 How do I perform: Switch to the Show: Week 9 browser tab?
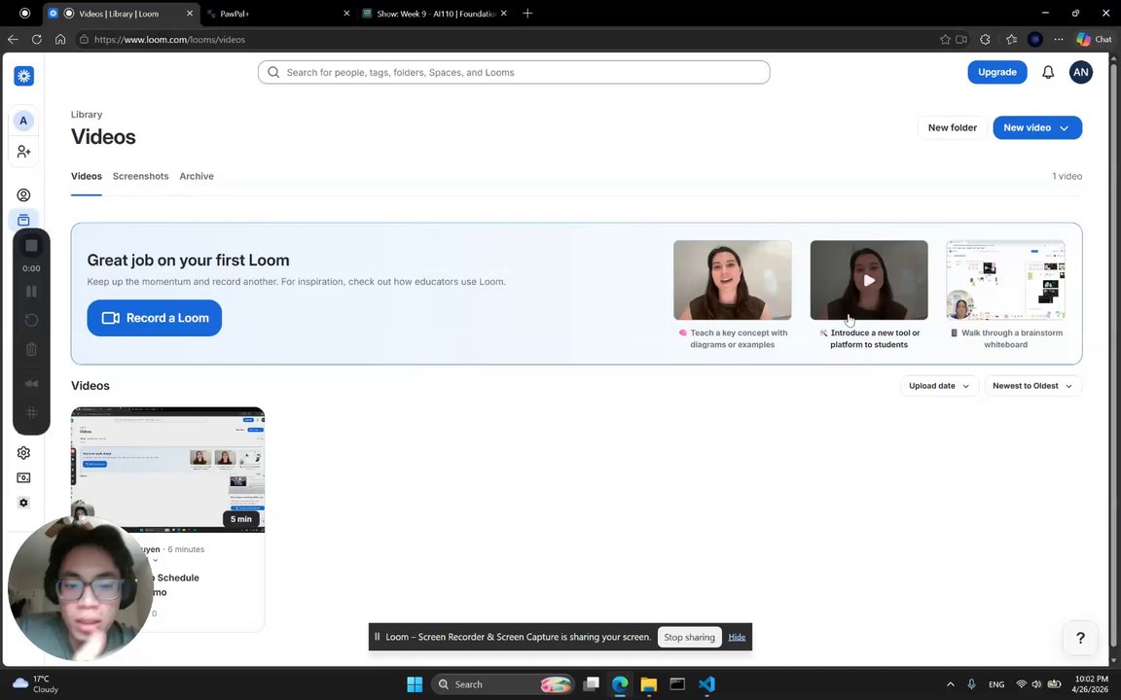434,14
